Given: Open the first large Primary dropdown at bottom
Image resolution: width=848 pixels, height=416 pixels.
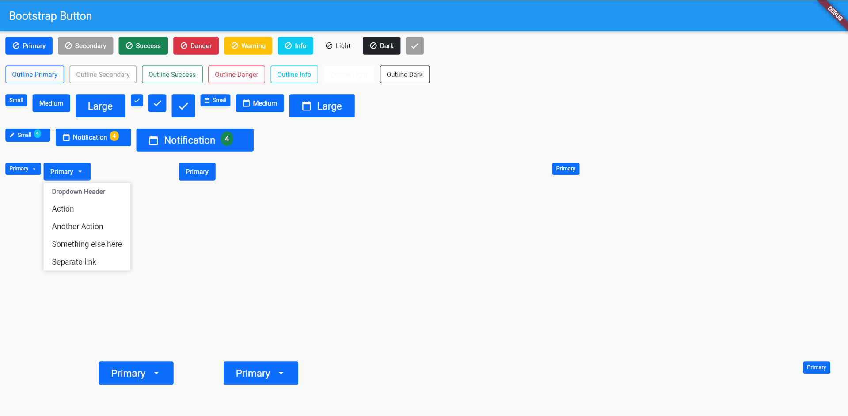Looking at the screenshot, I should pos(136,373).
